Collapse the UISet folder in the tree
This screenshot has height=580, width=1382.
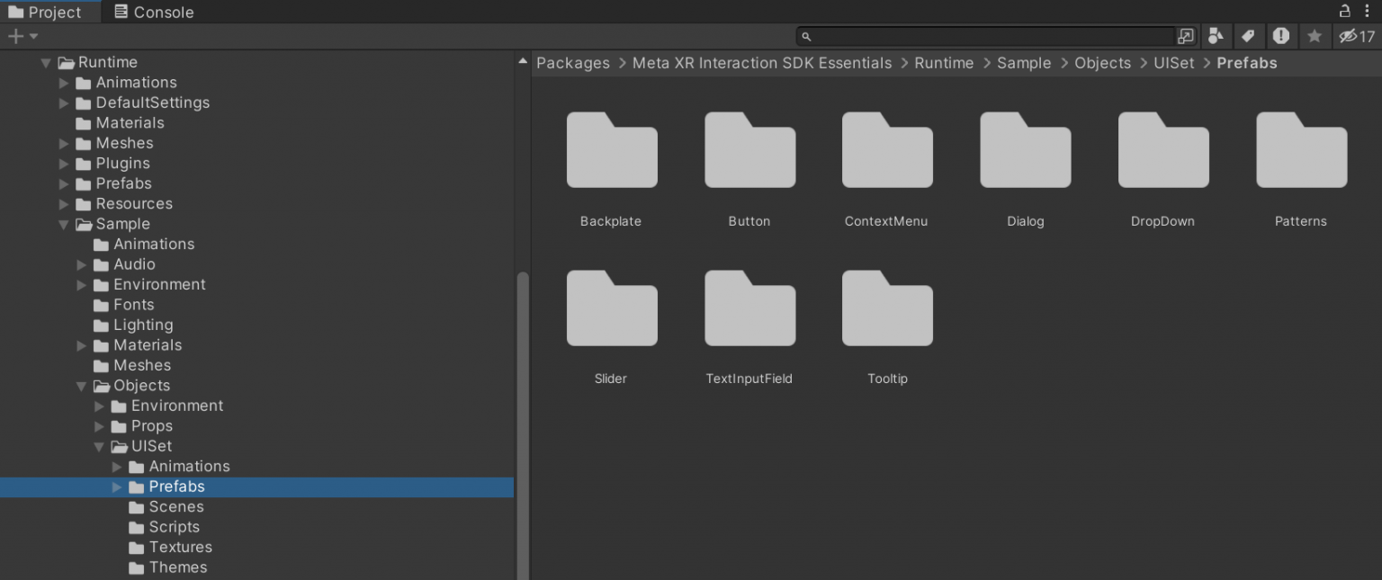[100, 447]
